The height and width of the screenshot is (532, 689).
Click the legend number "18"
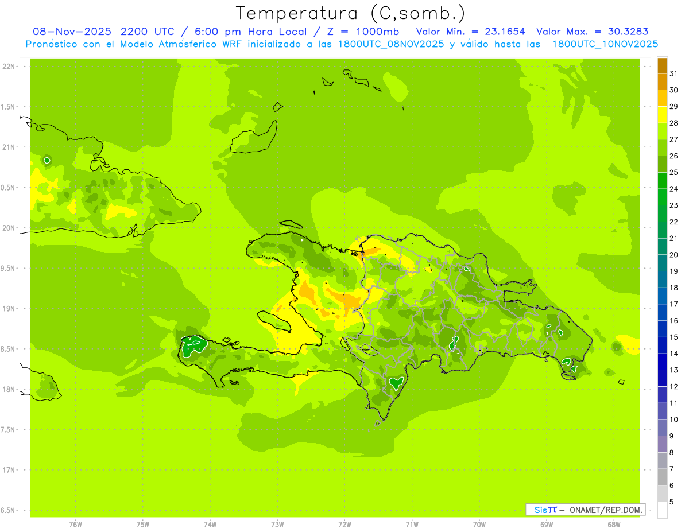coord(673,288)
